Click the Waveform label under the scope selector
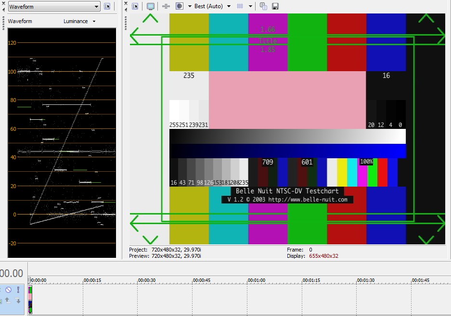 [20, 21]
